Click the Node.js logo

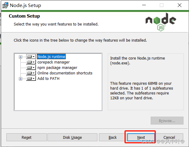[161, 22]
